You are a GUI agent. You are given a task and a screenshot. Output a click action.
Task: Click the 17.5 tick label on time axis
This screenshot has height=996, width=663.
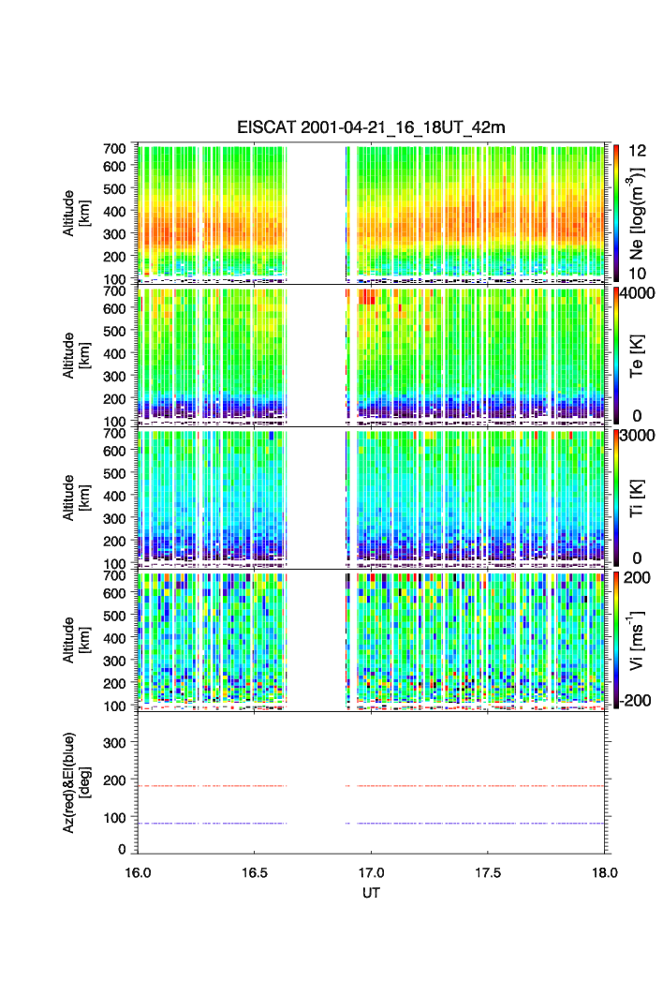pyautogui.click(x=490, y=872)
